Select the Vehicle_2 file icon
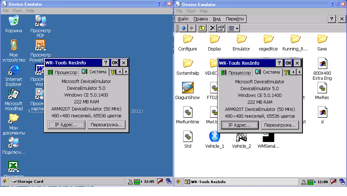This screenshot has height=196, width=347. pyautogui.click(x=242, y=140)
